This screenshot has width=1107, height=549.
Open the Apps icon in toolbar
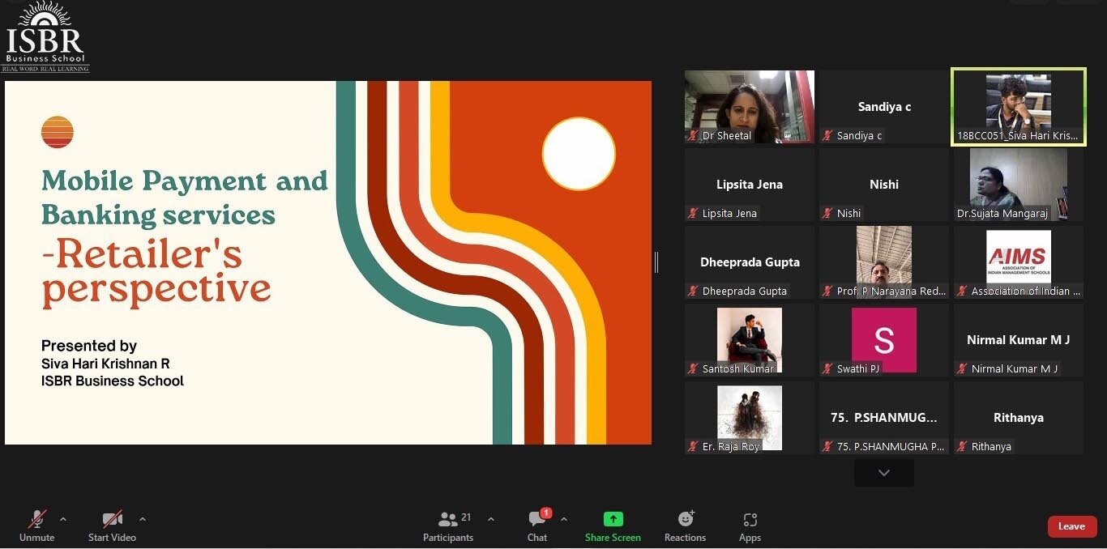tap(750, 520)
